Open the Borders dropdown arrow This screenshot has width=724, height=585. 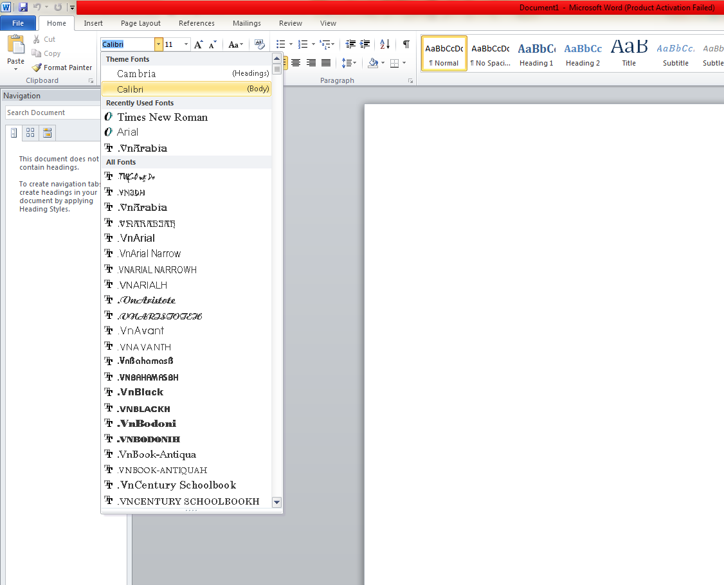pos(404,63)
